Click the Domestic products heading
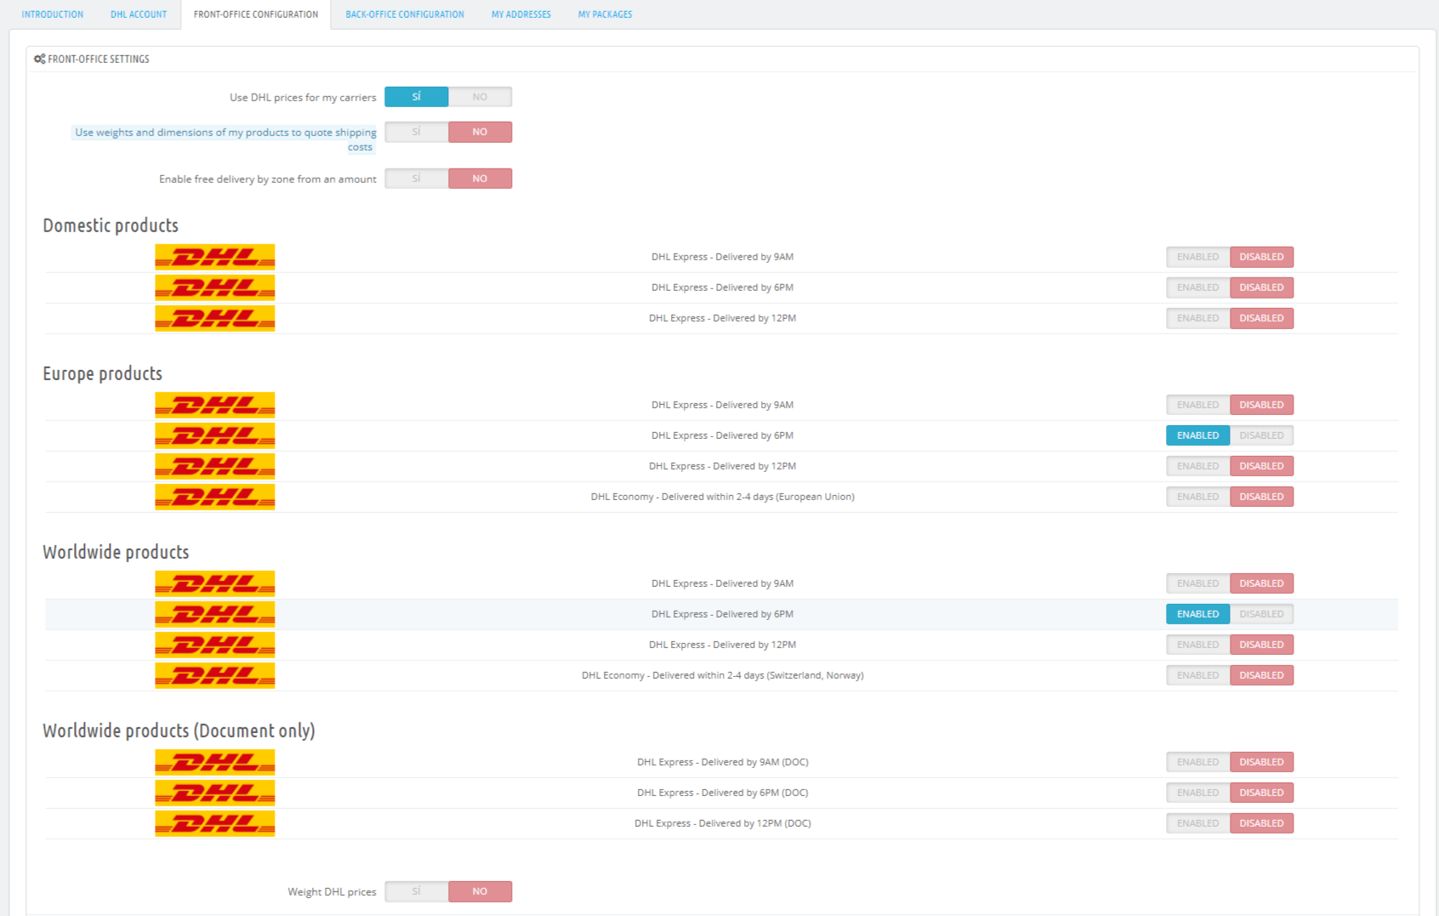The image size is (1439, 916). click(x=111, y=225)
